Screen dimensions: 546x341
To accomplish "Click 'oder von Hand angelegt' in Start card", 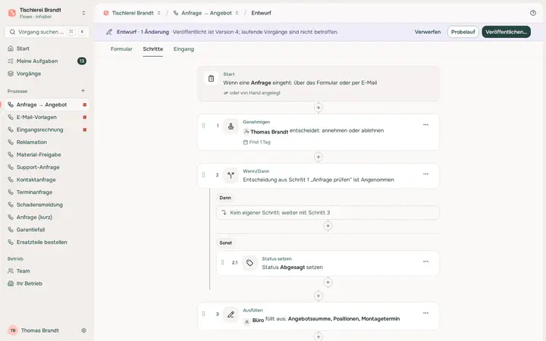I will pyautogui.click(x=252, y=93).
